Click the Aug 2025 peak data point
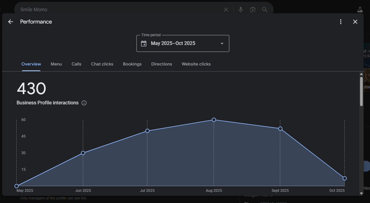370x203 pixels. point(214,120)
